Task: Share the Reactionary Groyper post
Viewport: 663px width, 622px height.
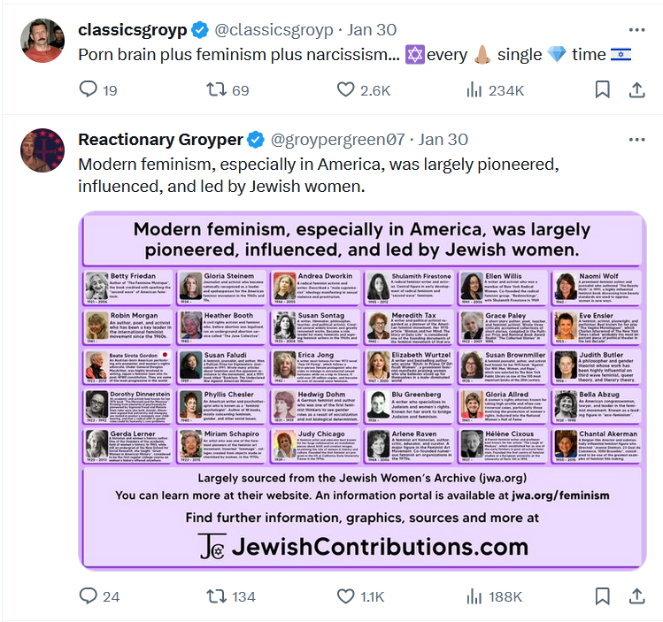Action: point(636,596)
